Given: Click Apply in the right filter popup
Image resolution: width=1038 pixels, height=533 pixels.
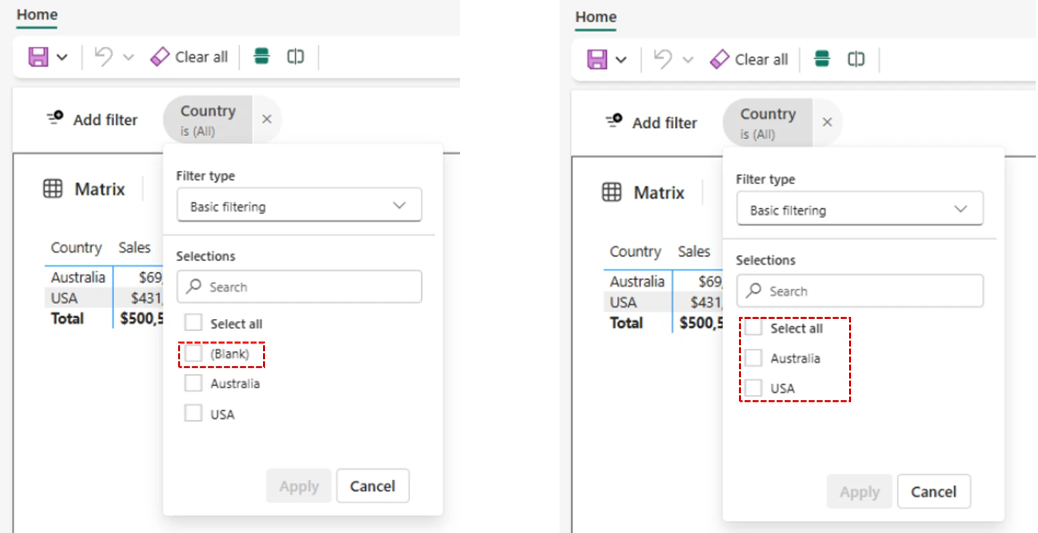Looking at the screenshot, I should [x=859, y=492].
